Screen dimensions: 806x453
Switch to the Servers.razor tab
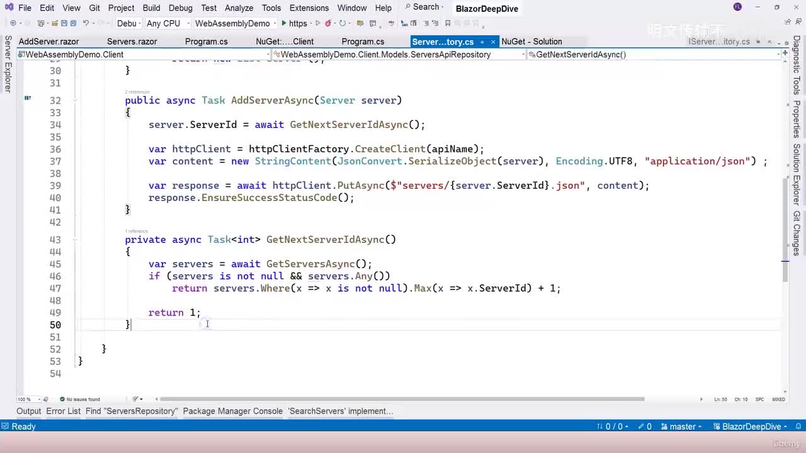point(132,42)
